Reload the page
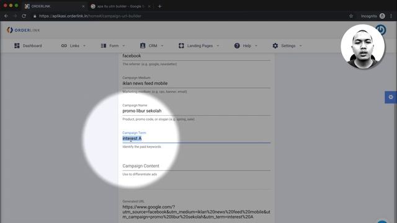397x223 pixels. 24,16
